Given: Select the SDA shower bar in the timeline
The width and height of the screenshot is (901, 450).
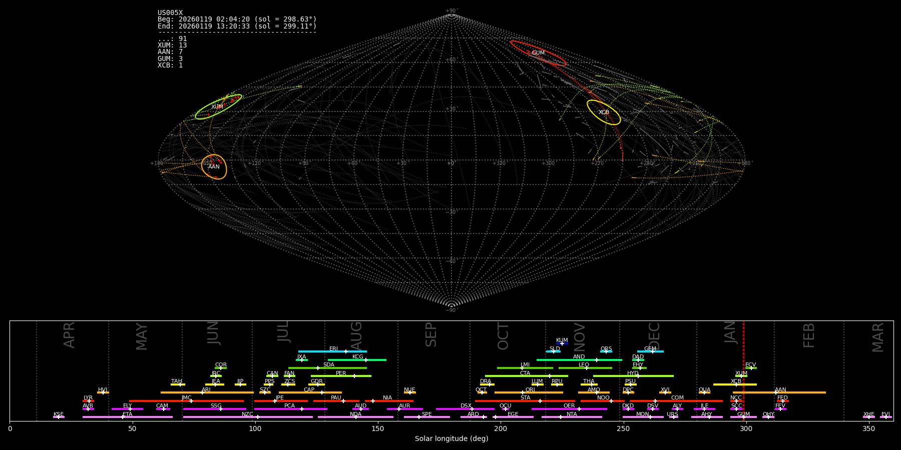Looking at the screenshot, I should (327, 368).
